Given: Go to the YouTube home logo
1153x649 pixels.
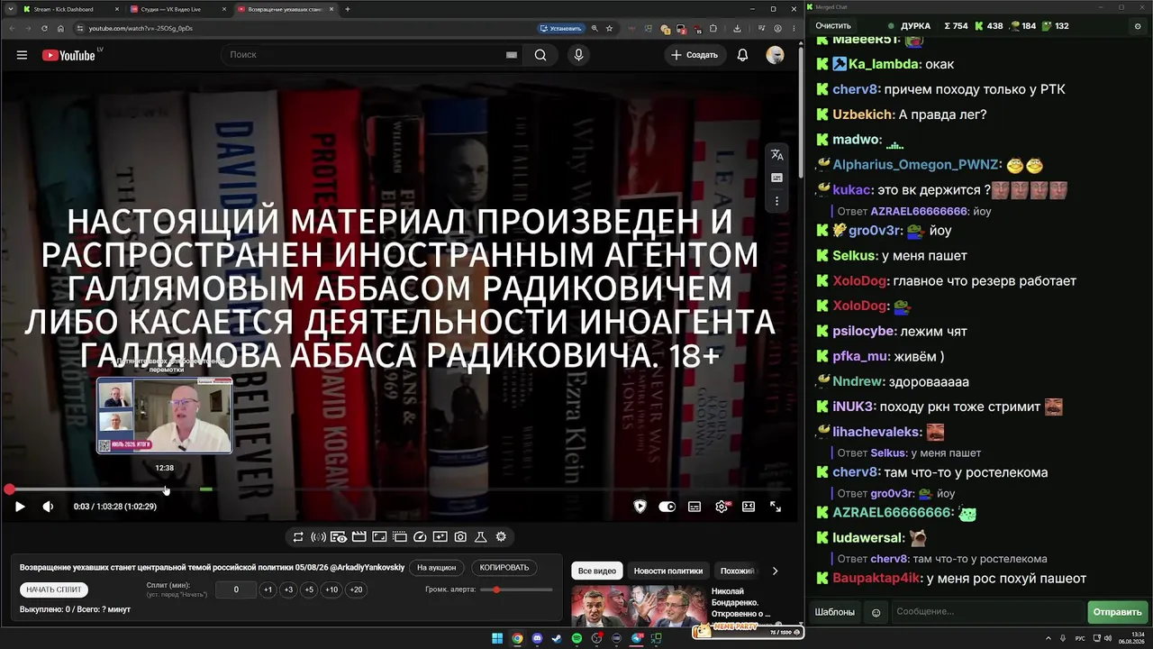Looking at the screenshot, I should (68, 55).
